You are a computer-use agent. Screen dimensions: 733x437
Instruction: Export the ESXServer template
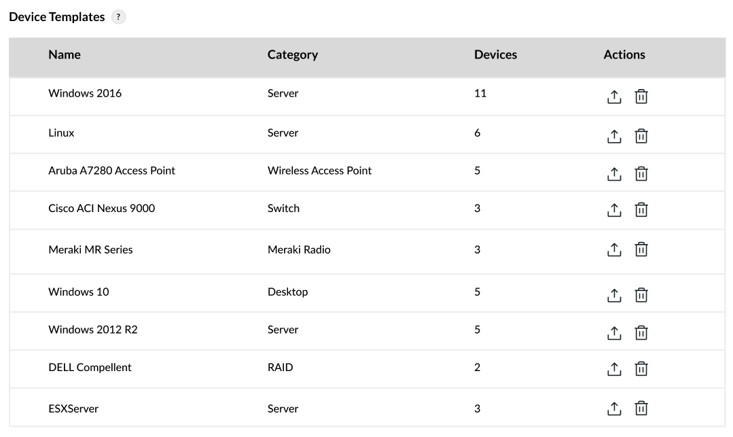(x=614, y=408)
